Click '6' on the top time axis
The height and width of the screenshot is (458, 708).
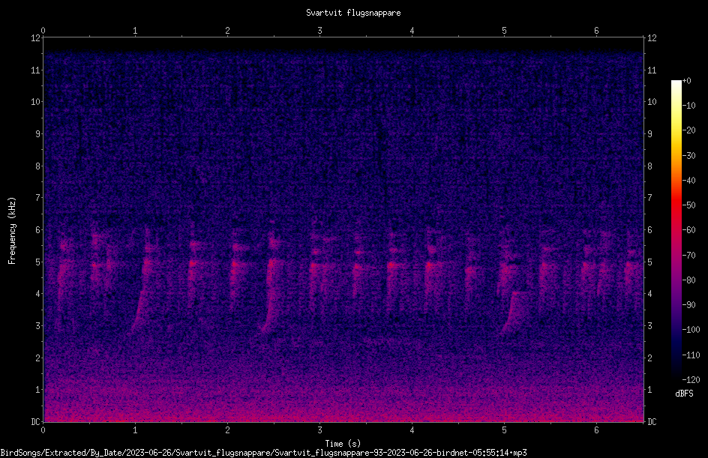point(596,31)
